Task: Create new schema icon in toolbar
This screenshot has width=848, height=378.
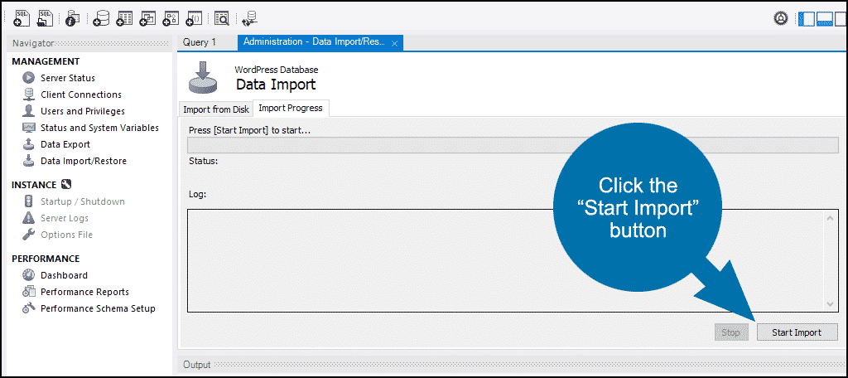Action: coord(100,18)
